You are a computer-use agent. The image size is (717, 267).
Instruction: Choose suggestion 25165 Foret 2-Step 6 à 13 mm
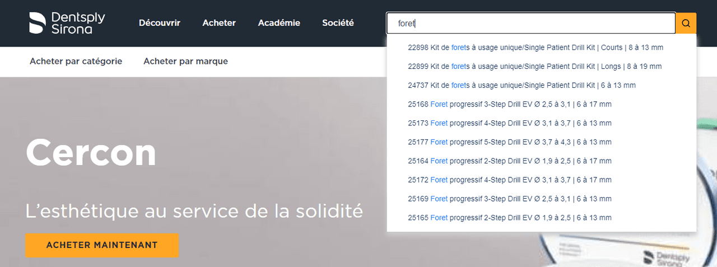[x=510, y=218]
